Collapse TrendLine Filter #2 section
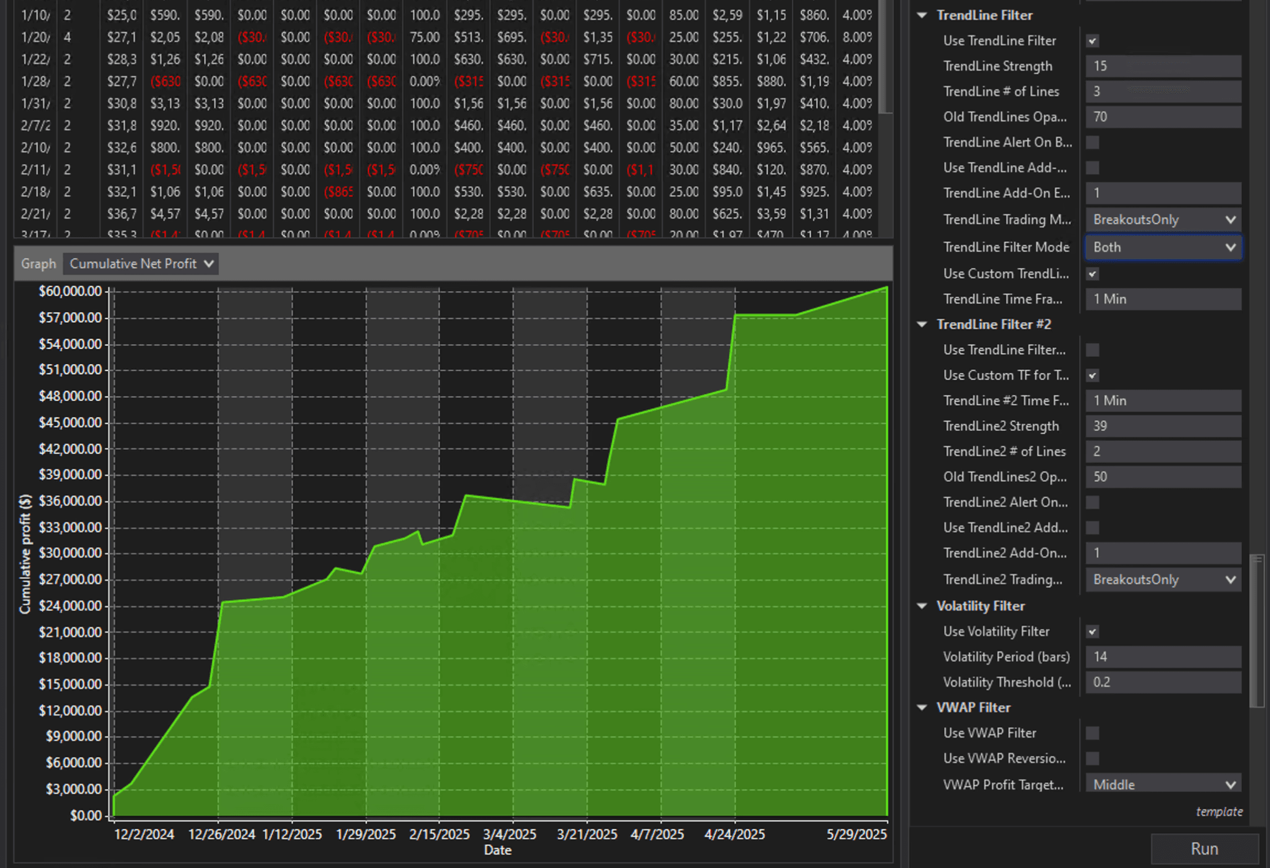This screenshot has width=1270, height=868. click(x=922, y=325)
